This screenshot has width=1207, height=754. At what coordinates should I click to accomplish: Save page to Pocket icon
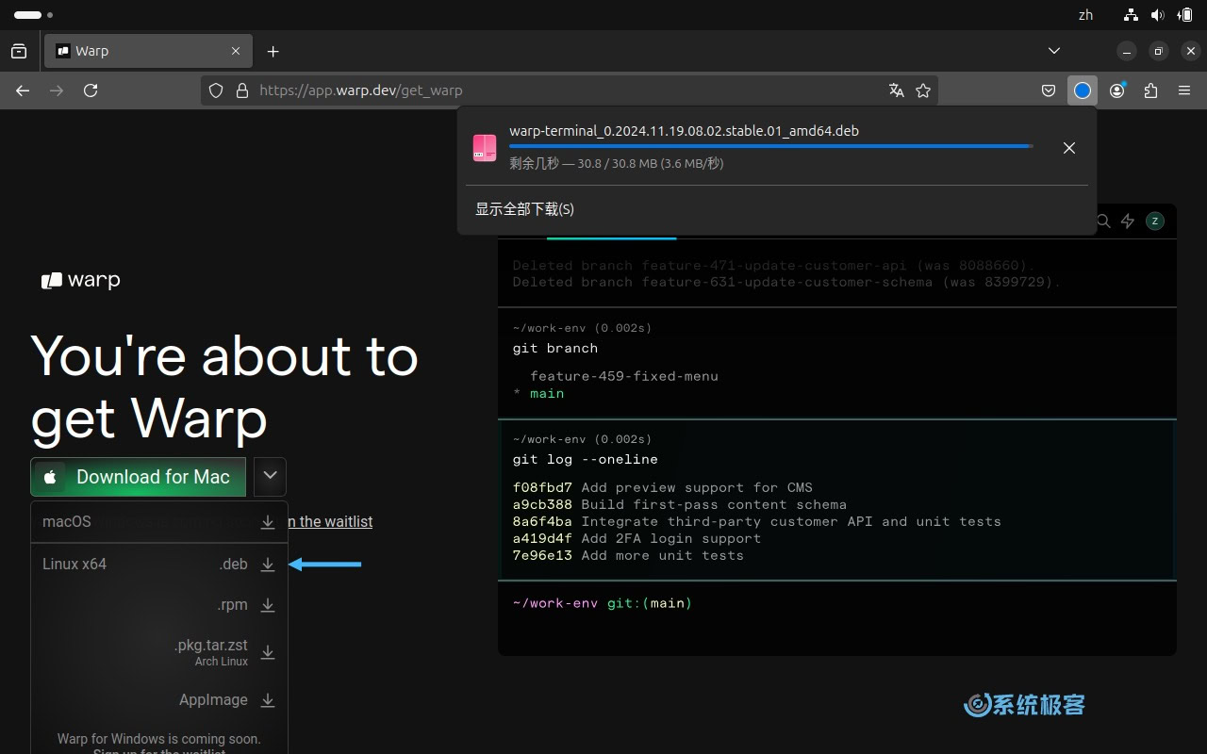coord(1048,90)
